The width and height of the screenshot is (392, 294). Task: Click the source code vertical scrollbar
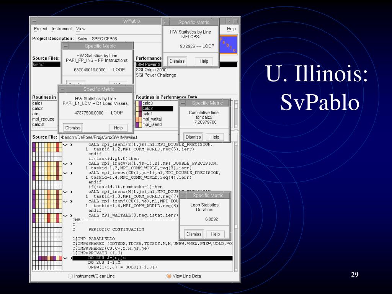[x=236, y=207]
